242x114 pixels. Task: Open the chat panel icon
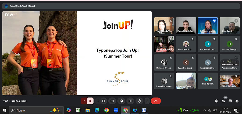tap(230, 101)
